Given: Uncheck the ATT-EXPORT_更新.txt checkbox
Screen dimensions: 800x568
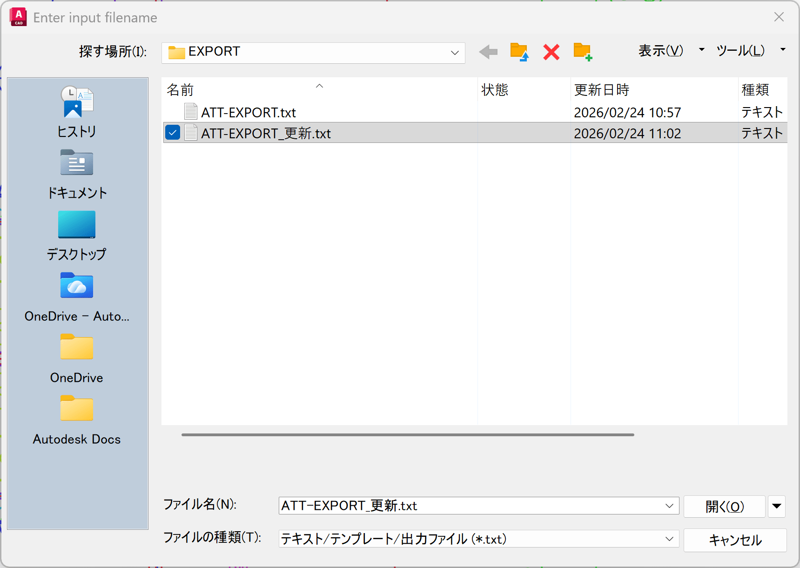Looking at the screenshot, I should (173, 133).
